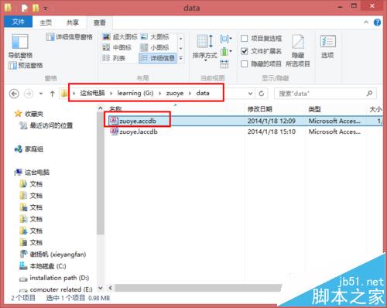Screen dimensions: 387x308
Task: Open installation path (D:) drive
Action: coord(54,278)
